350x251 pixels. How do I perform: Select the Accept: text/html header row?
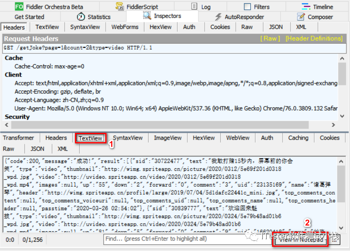[x=176, y=83]
